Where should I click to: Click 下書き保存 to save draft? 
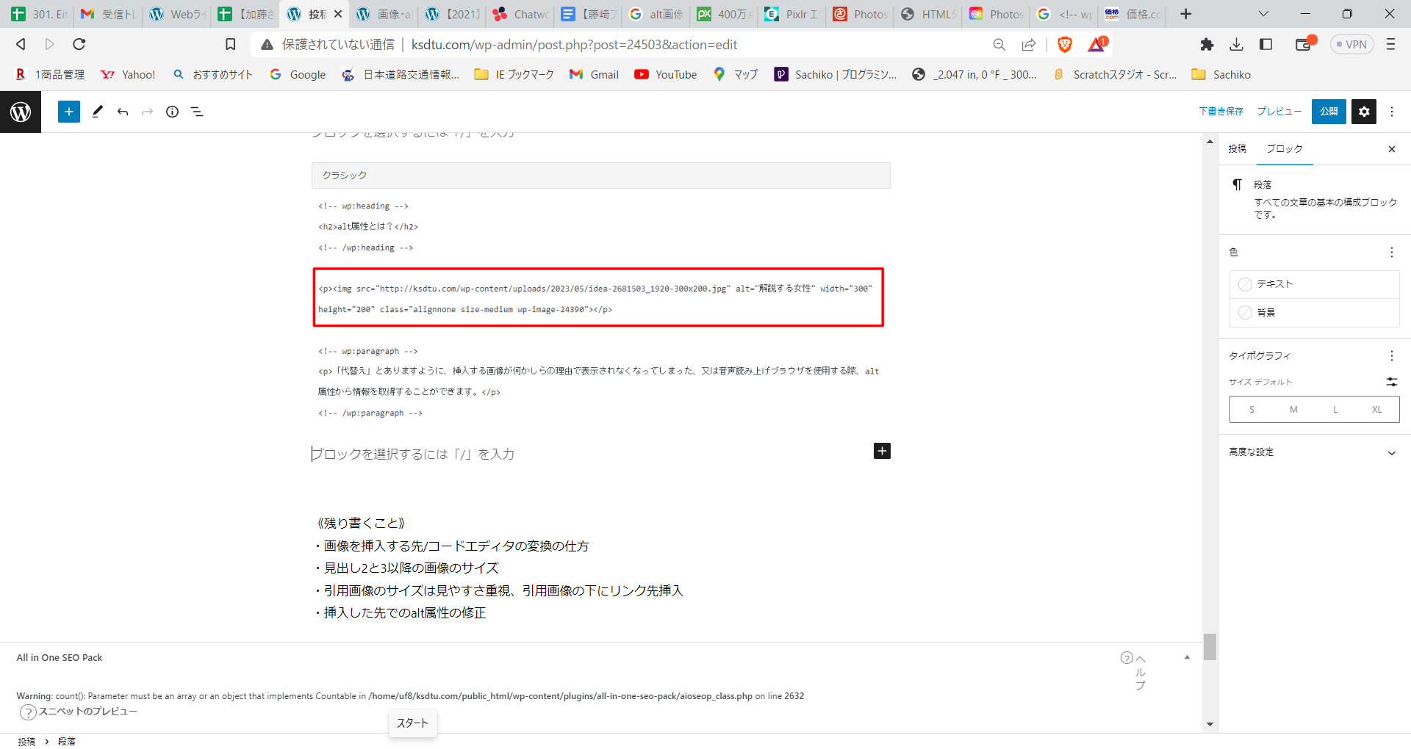point(1221,112)
